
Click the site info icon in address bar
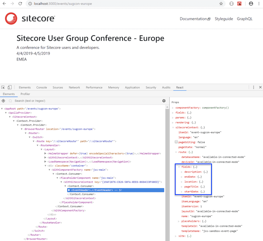[30, 4]
